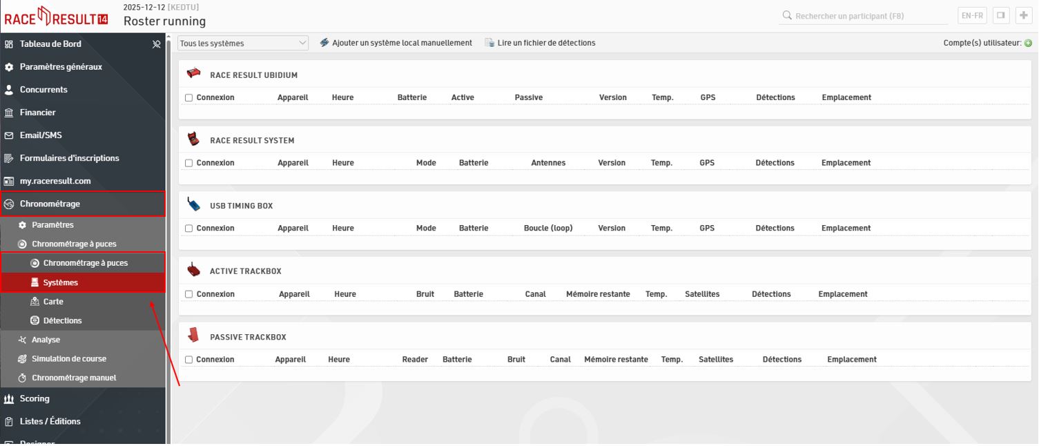1039x446 pixels.
Task: Click the ACTIVE TRACKBOX device icon
Action: 194,271
